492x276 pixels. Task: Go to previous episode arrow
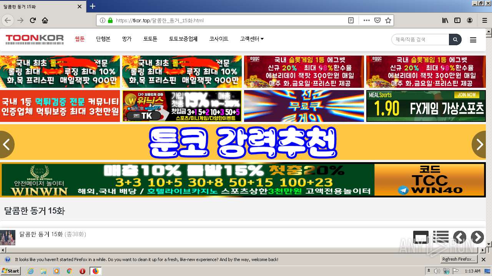point(460,237)
